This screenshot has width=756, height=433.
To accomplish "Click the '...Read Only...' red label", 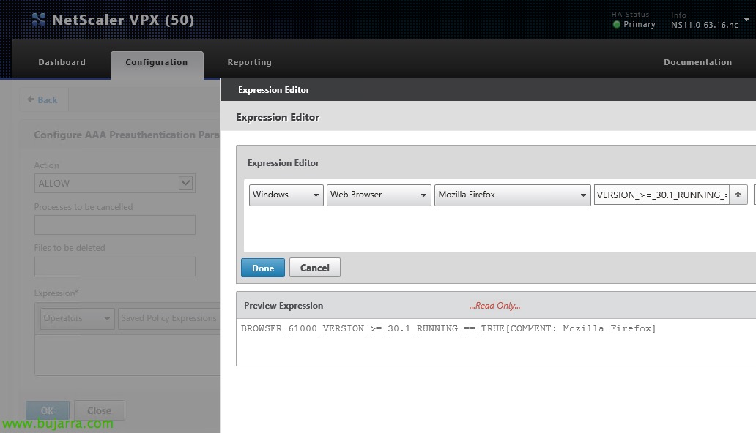I will 494,305.
